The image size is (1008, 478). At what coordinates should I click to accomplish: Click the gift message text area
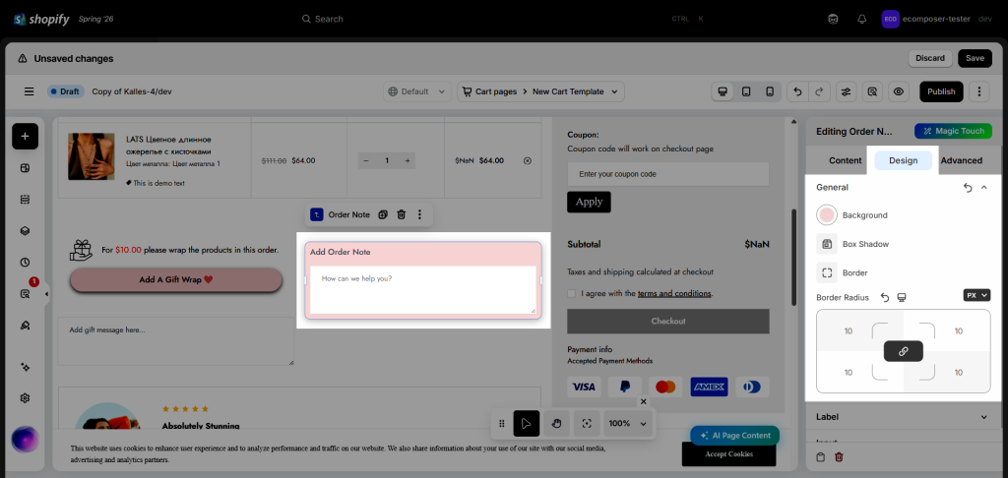tap(176, 341)
